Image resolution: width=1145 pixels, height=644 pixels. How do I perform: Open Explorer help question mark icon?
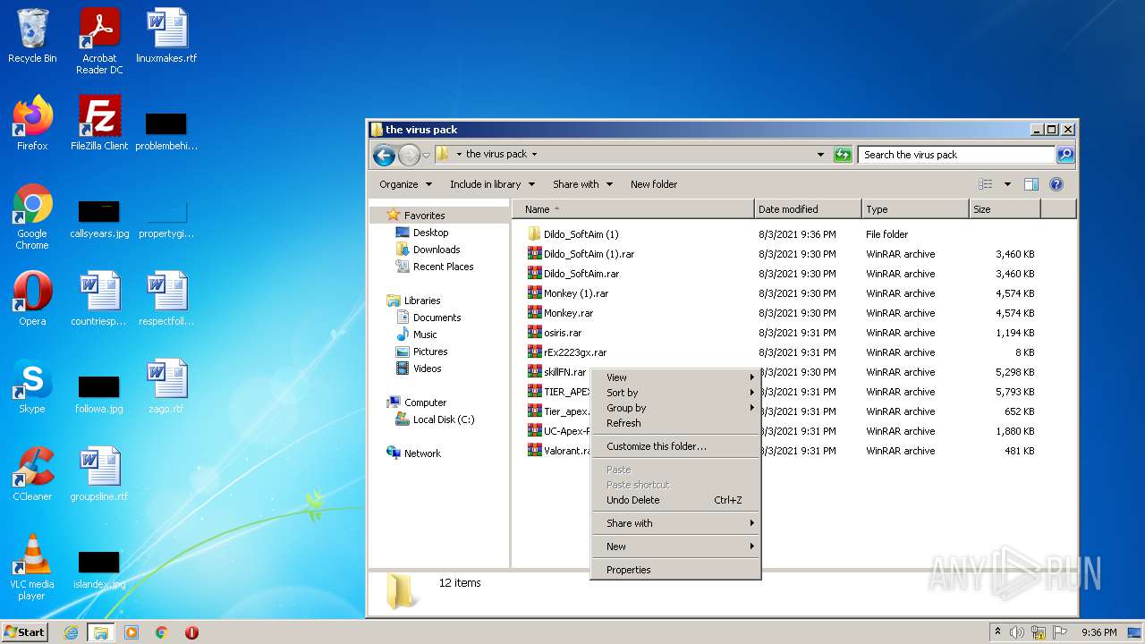click(1056, 184)
